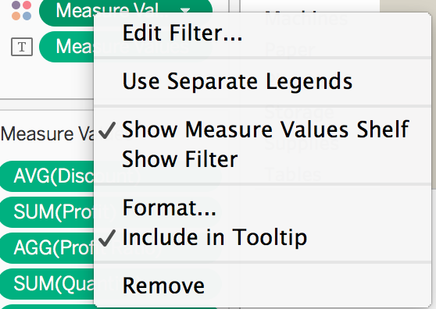Click the Measure Values pill on Text
The height and width of the screenshot is (309, 436).
click(66, 47)
